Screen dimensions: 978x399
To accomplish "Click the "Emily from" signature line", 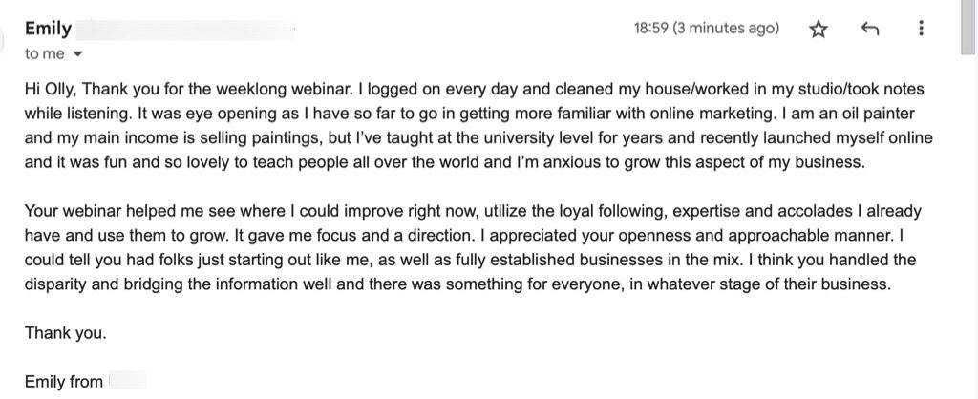I will click(64, 382).
